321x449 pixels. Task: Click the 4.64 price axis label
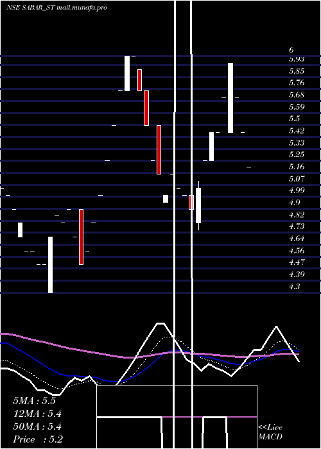click(x=297, y=239)
